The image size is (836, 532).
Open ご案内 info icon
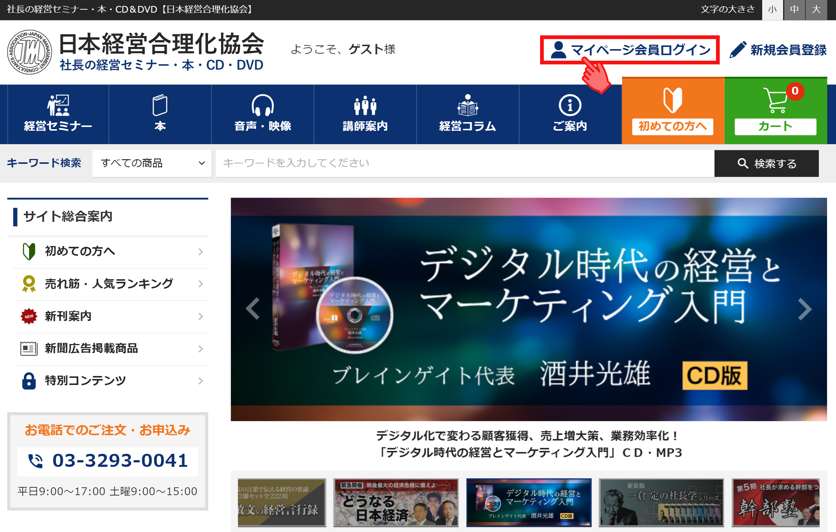point(570,105)
